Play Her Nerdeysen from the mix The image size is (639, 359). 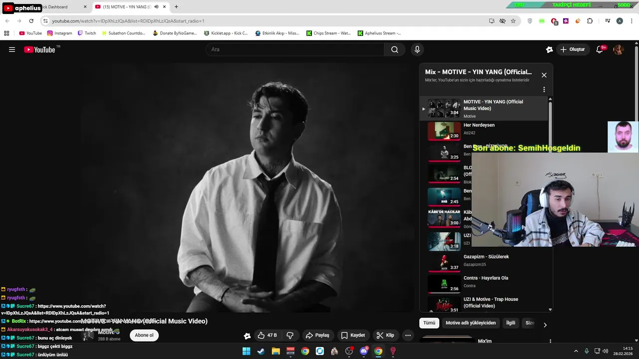[484, 131]
